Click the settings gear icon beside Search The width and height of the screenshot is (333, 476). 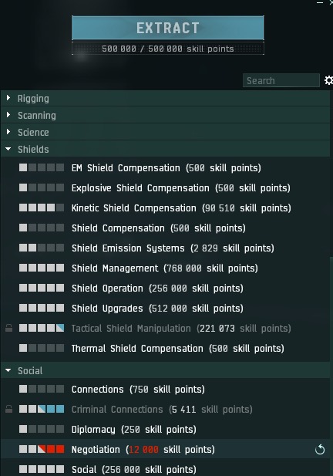tap(328, 80)
